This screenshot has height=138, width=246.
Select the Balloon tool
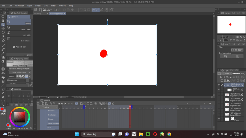pos(3,101)
